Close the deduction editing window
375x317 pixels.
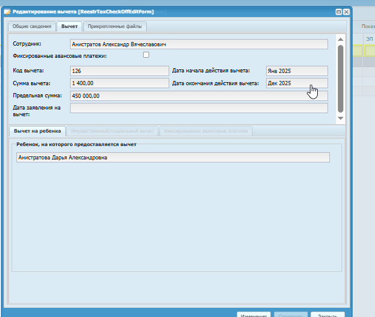point(346,12)
